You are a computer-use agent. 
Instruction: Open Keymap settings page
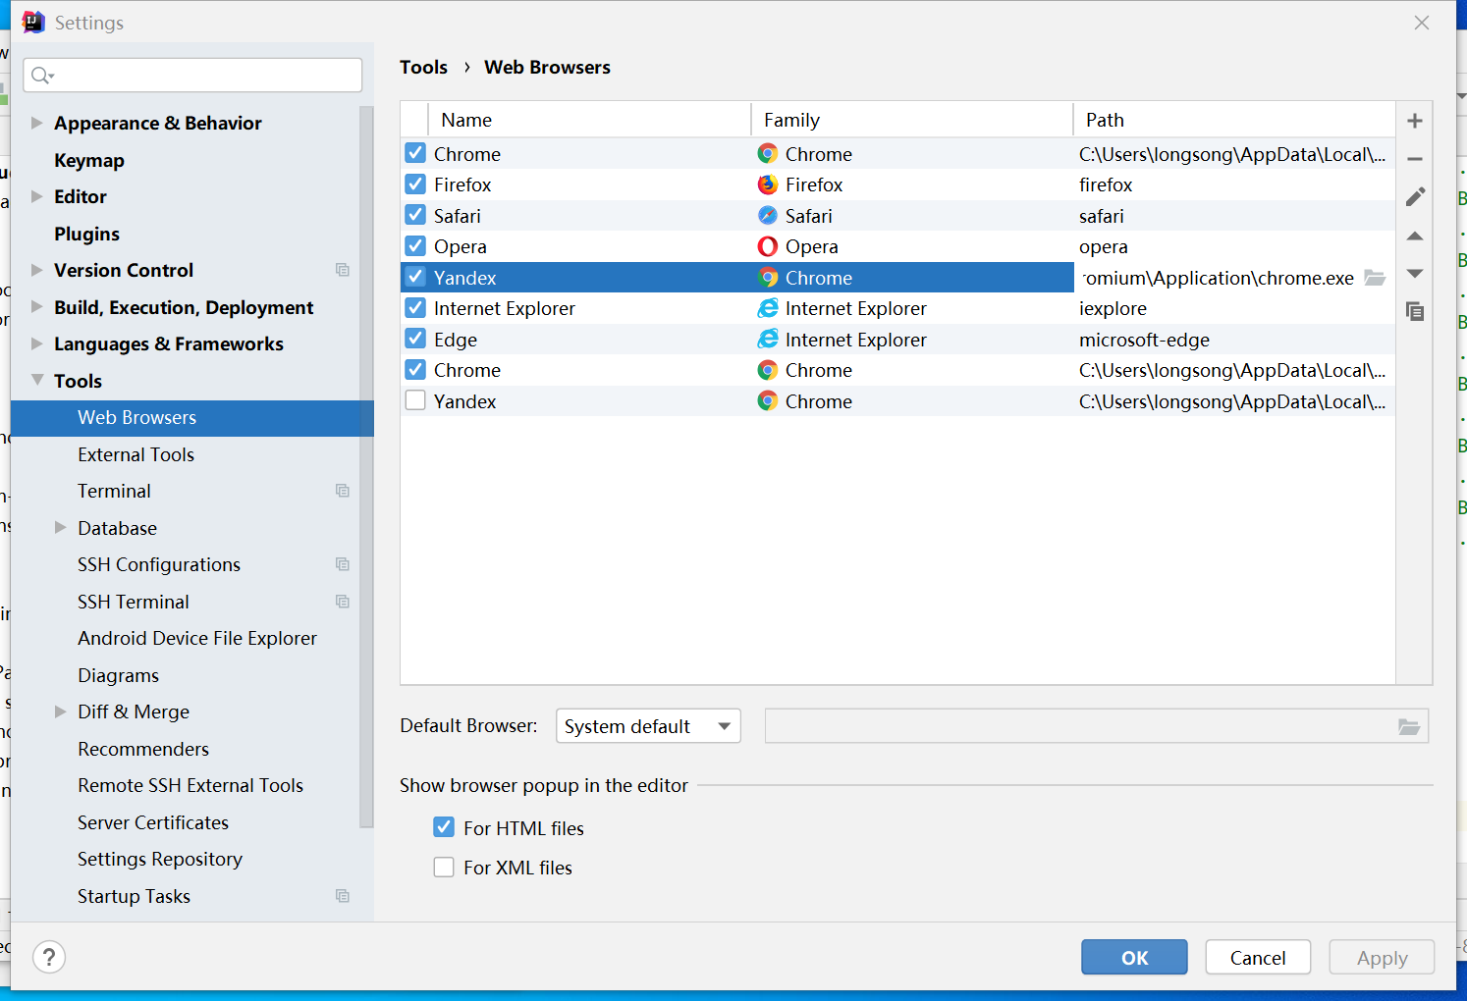point(89,160)
